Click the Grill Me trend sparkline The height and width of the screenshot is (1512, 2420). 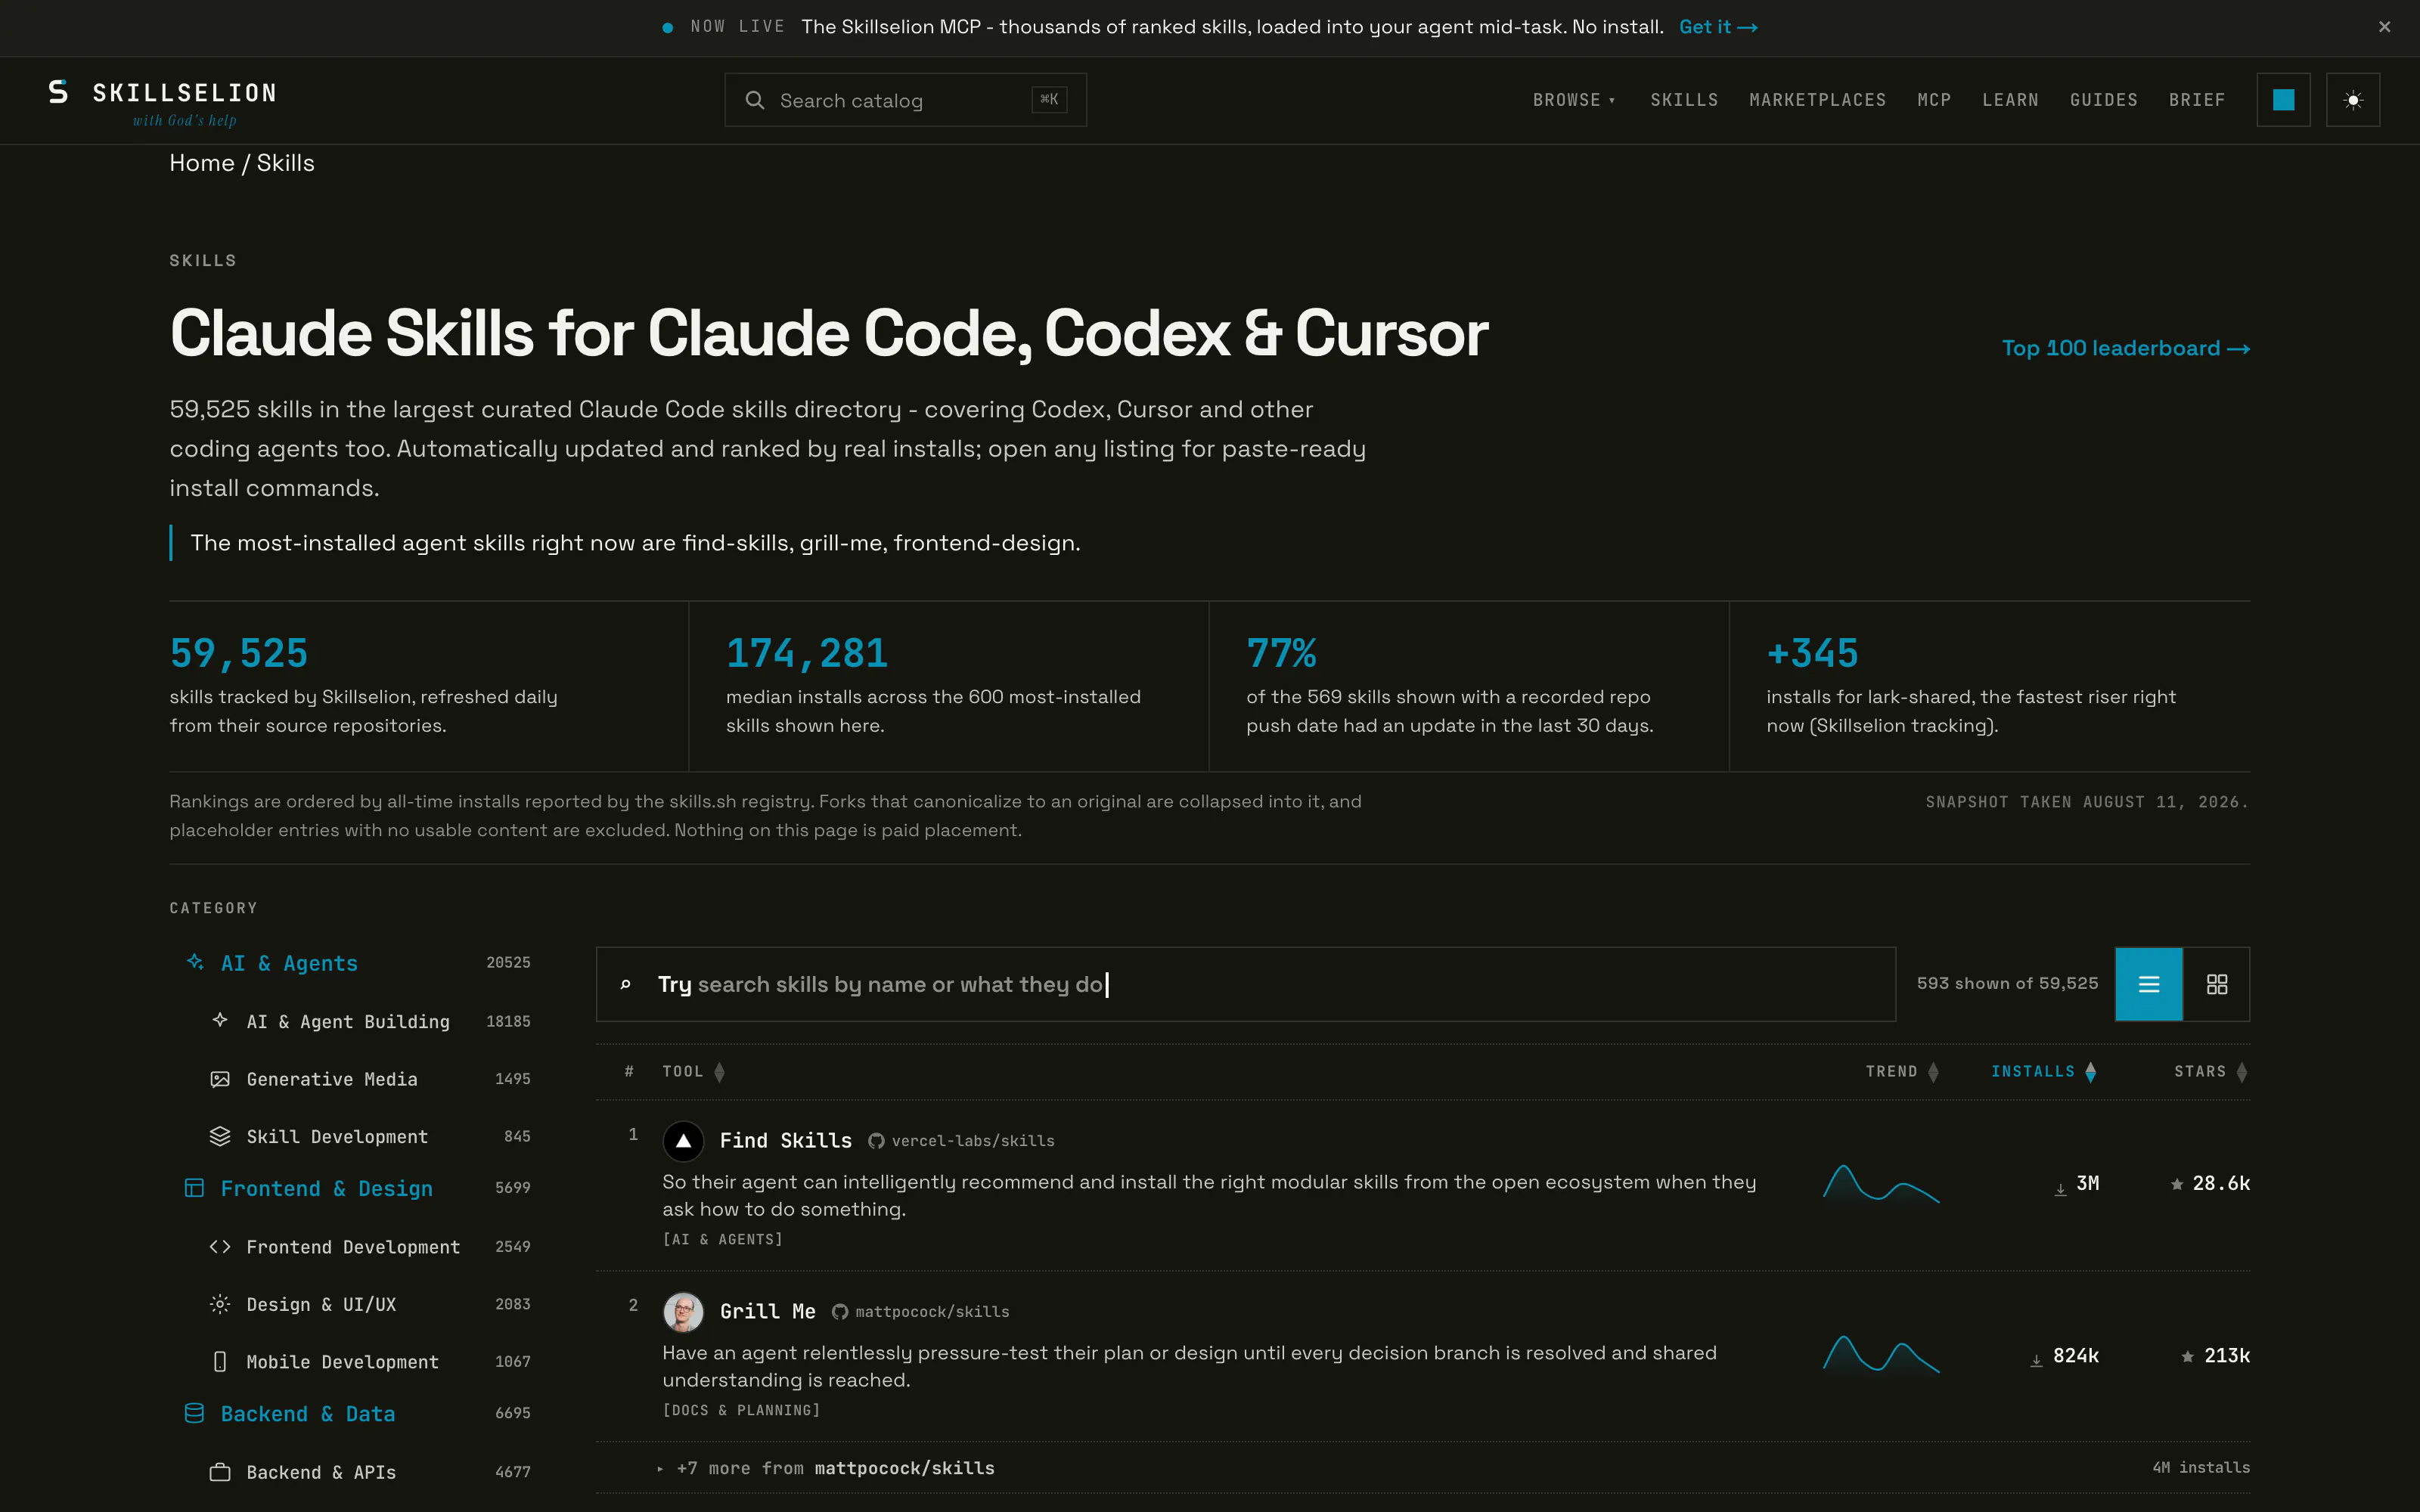tap(1881, 1355)
